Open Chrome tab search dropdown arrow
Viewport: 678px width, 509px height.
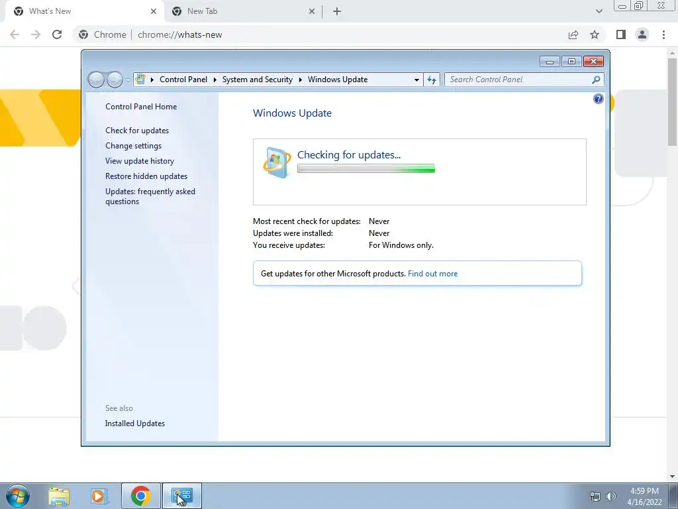pos(599,11)
